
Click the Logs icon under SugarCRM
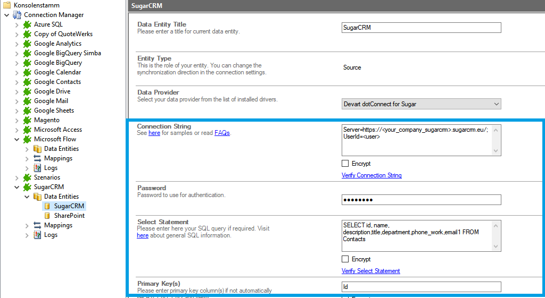point(37,235)
